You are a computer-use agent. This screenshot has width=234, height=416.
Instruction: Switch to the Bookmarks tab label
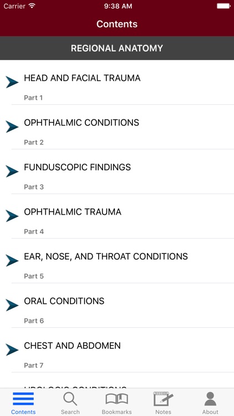117,412
